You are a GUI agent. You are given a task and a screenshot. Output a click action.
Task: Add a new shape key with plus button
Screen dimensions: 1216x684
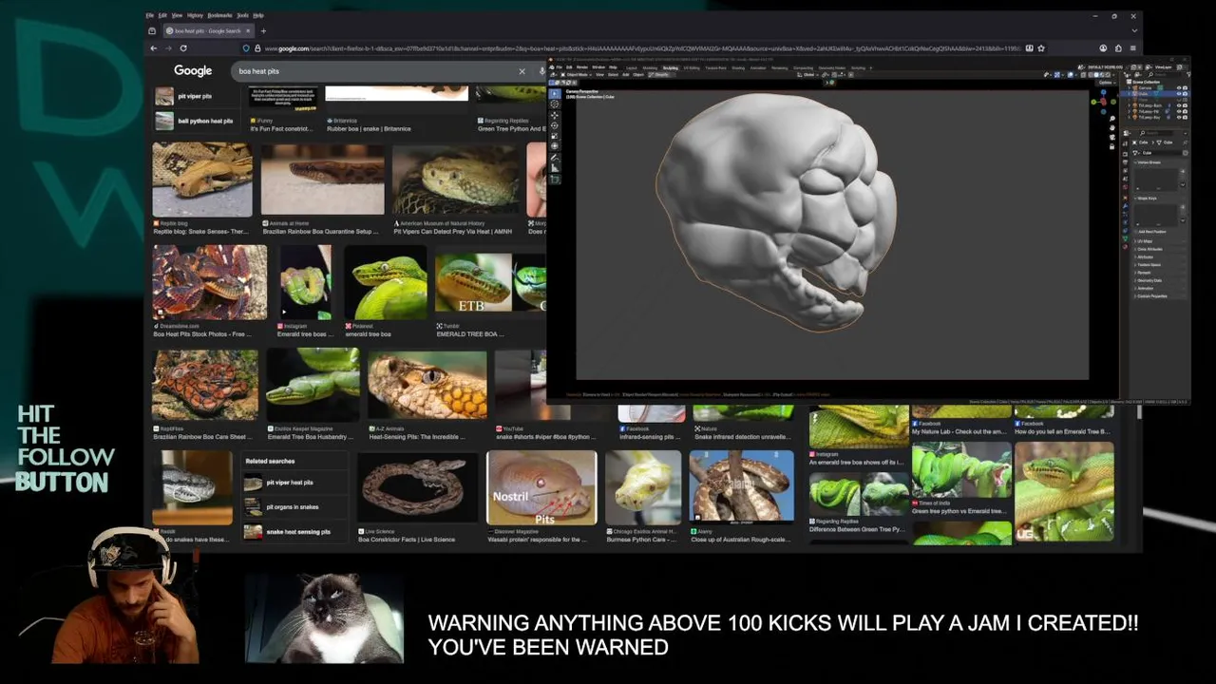click(1183, 207)
